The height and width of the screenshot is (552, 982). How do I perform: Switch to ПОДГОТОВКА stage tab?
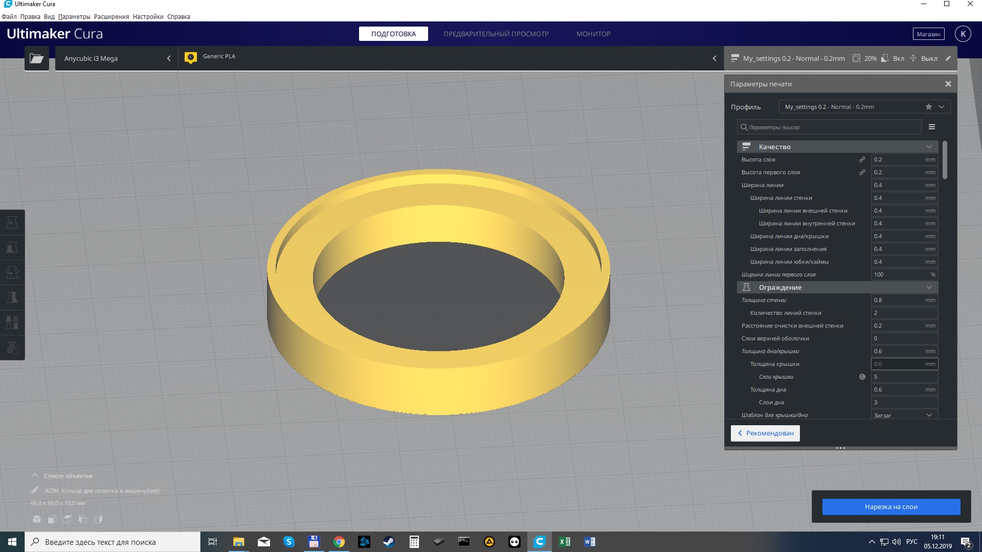click(393, 34)
